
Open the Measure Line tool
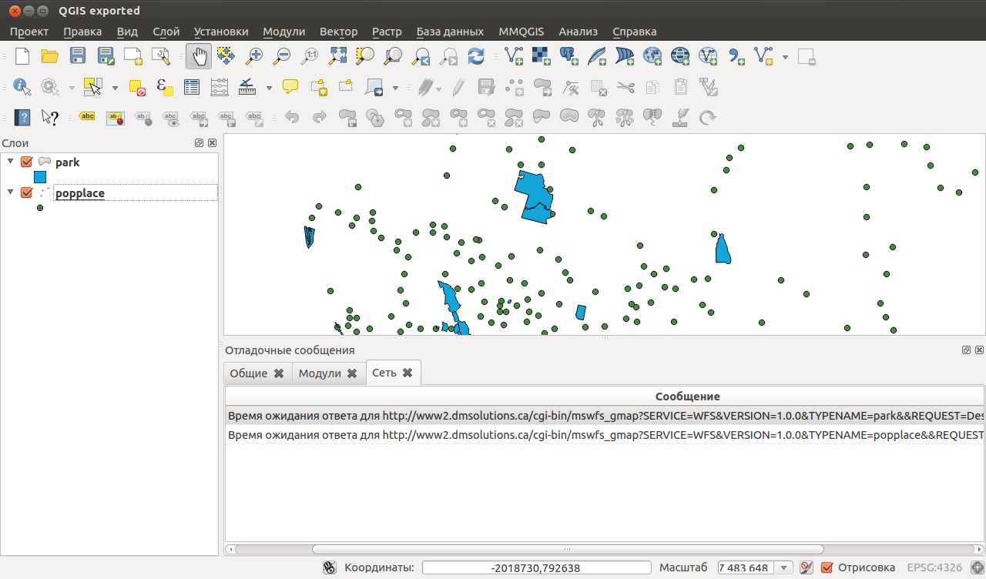[x=246, y=87]
